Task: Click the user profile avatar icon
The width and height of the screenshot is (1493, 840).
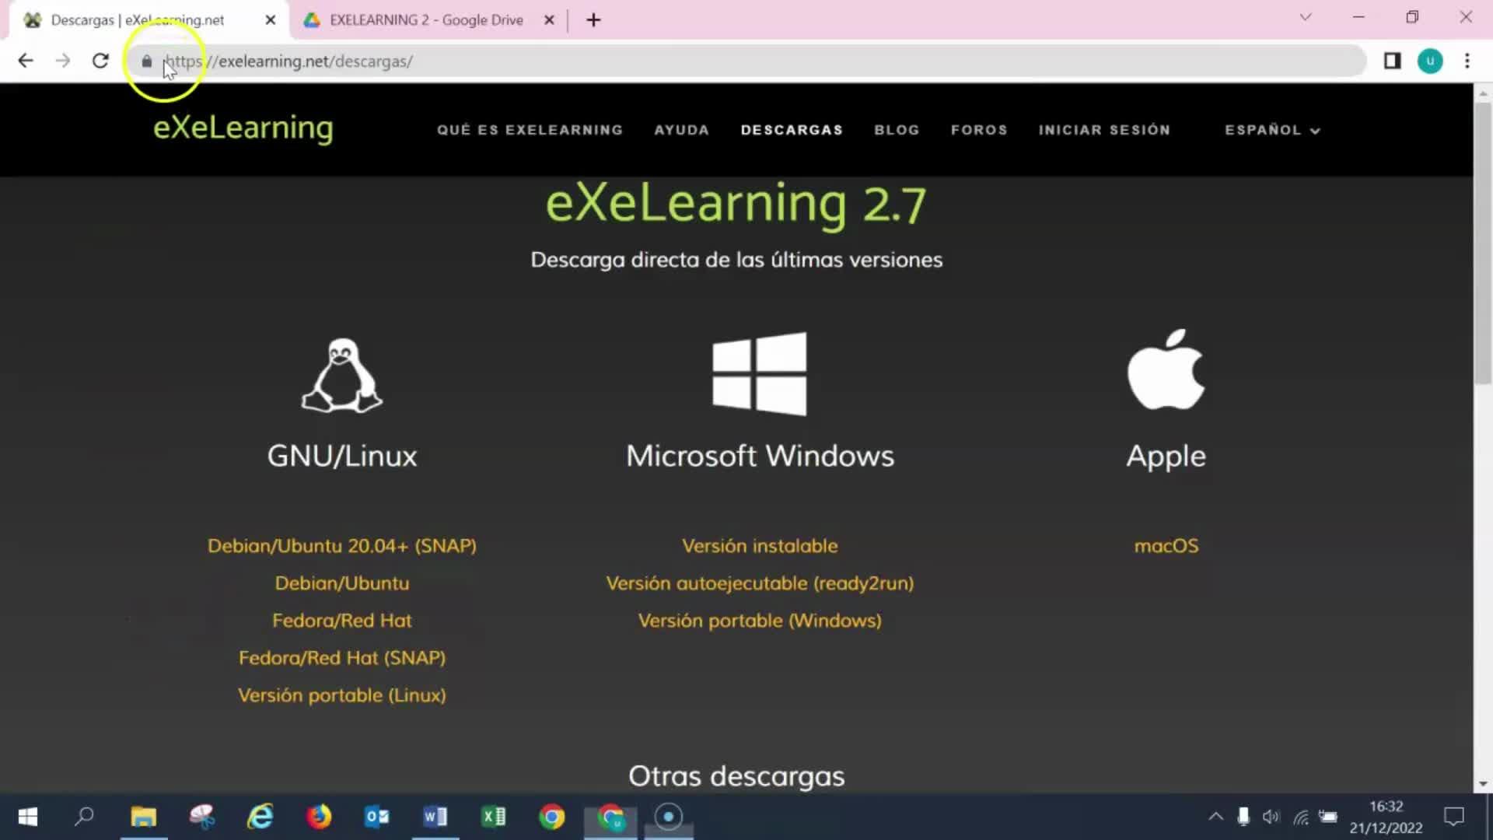Action: pyautogui.click(x=1429, y=61)
